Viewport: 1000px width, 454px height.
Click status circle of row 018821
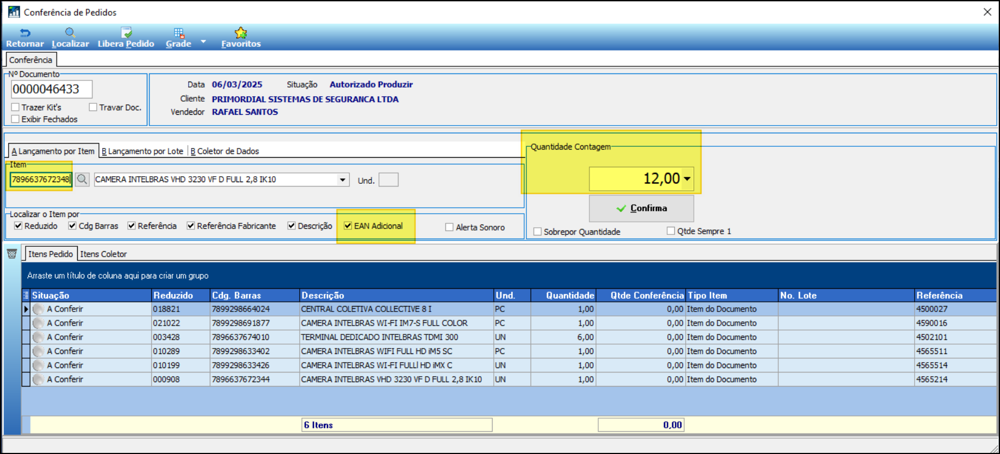[x=38, y=309]
